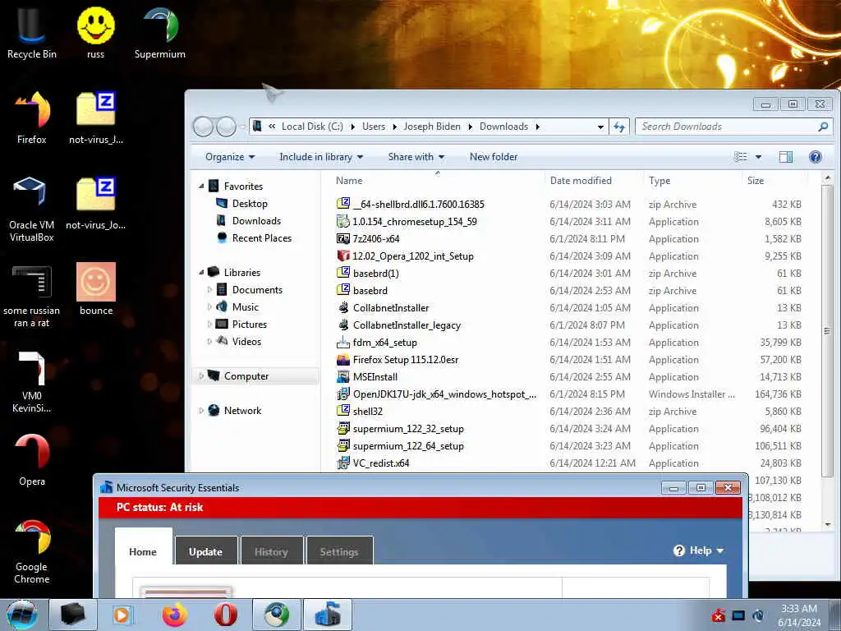The height and width of the screenshot is (631, 841).
Task: Open the Help dropdown in Security Essentials
Action: point(698,550)
